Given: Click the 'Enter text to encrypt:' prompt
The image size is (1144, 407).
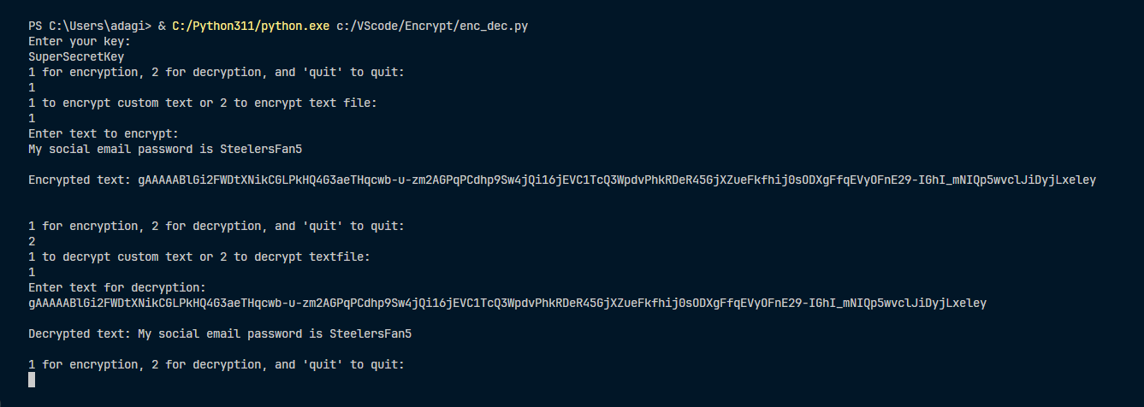Looking at the screenshot, I should pos(103,133).
